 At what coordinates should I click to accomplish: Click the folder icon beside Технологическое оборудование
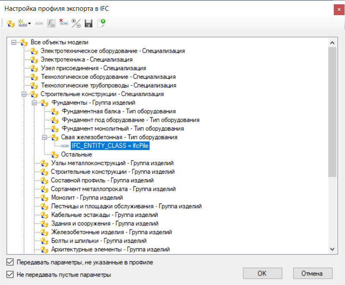pyautogui.click(x=34, y=77)
